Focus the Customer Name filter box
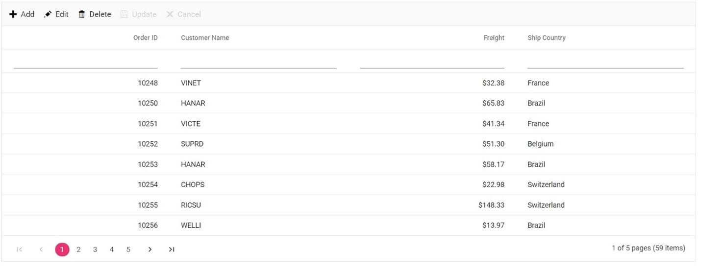Image resolution: width=701 pixels, height=267 pixels. [258, 62]
